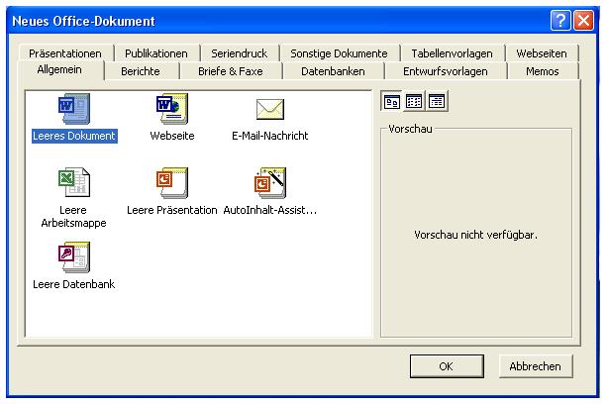Select the Webseite template icon

pyautogui.click(x=172, y=109)
